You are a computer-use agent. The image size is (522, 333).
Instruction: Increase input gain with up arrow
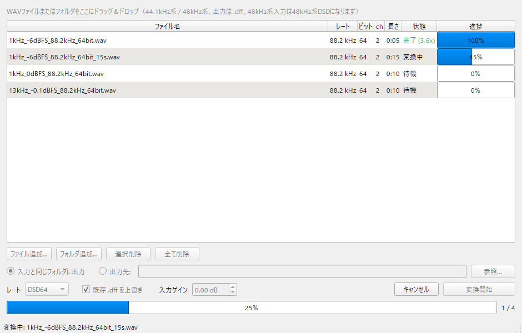(x=233, y=287)
